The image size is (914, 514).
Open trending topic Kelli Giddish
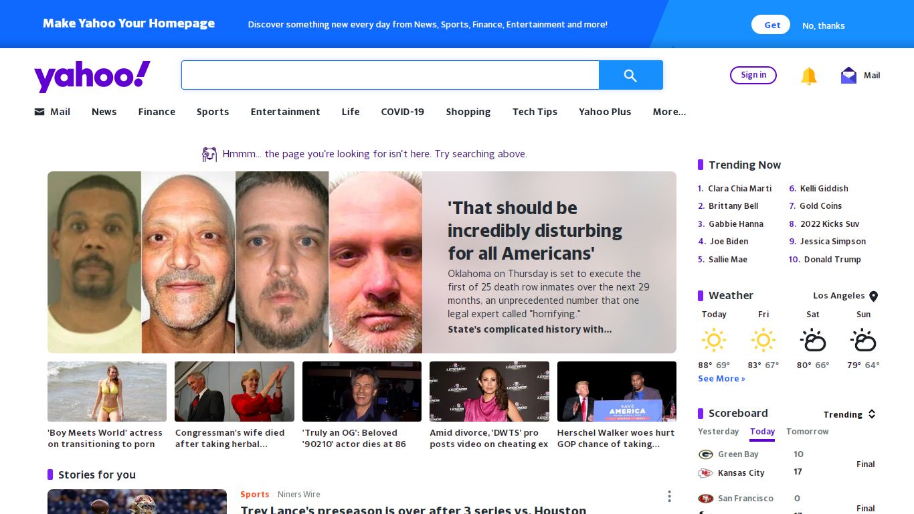coord(824,189)
